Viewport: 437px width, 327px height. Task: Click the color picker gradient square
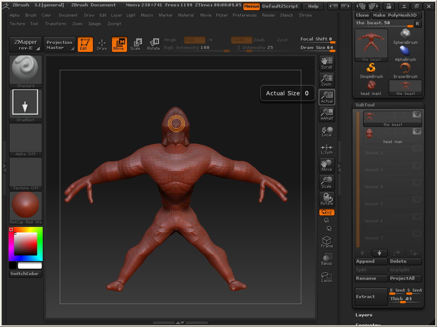click(26, 244)
